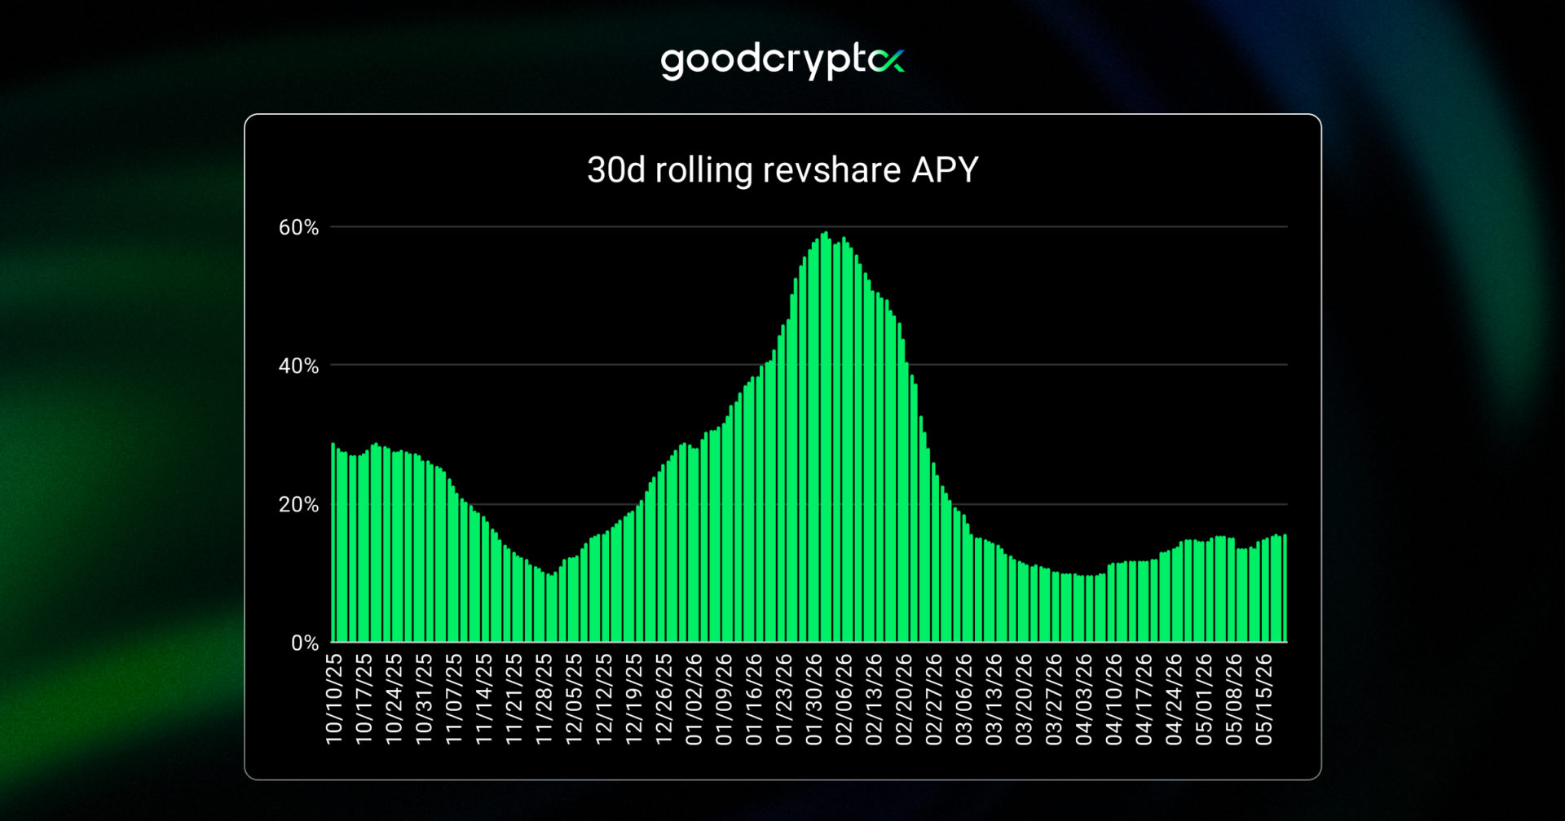Click the 20% y-axis label
The height and width of the screenshot is (821, 1565).
coord(298,504)
